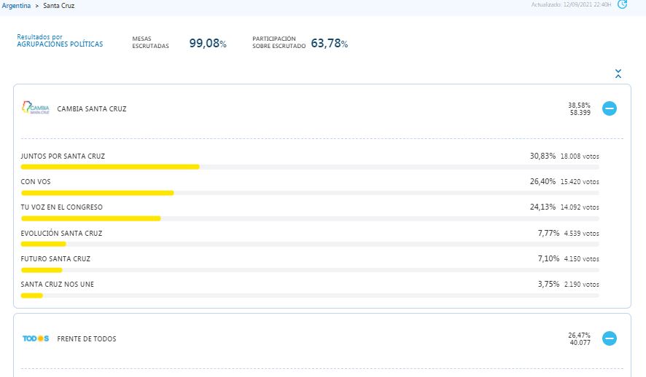
Task: Click the JUNTOS POR SANTA CRUZ list
Action: [310, 160]
